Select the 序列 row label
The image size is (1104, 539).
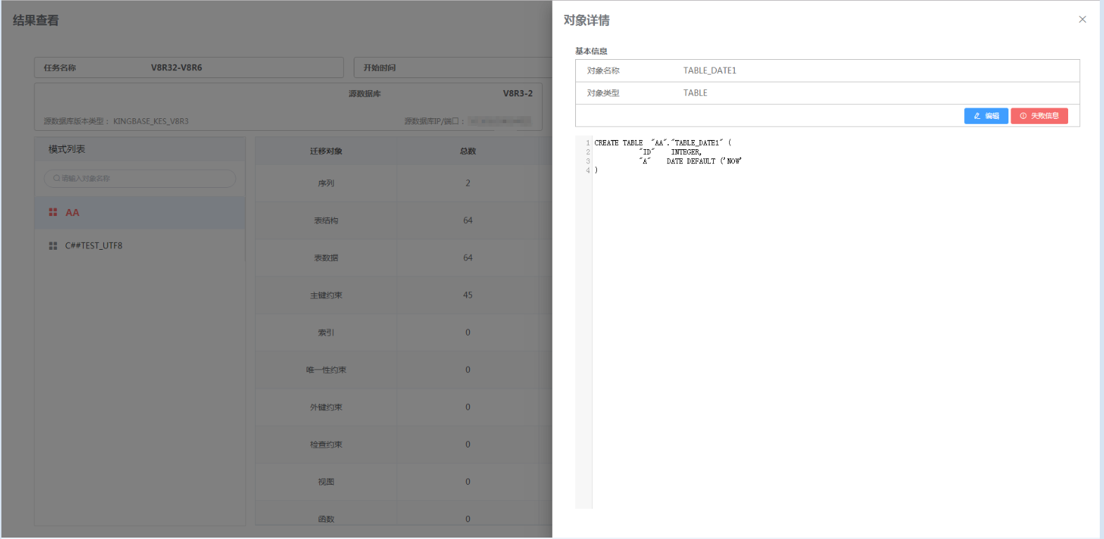click(x=326, y=184)
